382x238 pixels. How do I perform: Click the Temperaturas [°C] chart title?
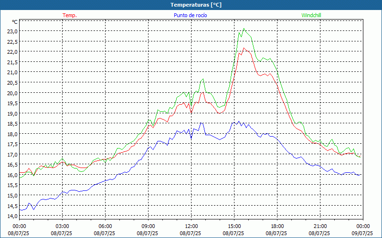click(196, 5)
